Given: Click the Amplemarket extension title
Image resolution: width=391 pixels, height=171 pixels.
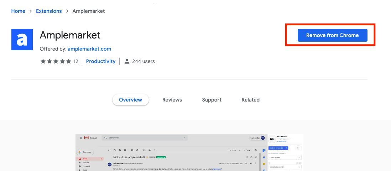Looking at the screenshot, I should click(x=70, y=35).
